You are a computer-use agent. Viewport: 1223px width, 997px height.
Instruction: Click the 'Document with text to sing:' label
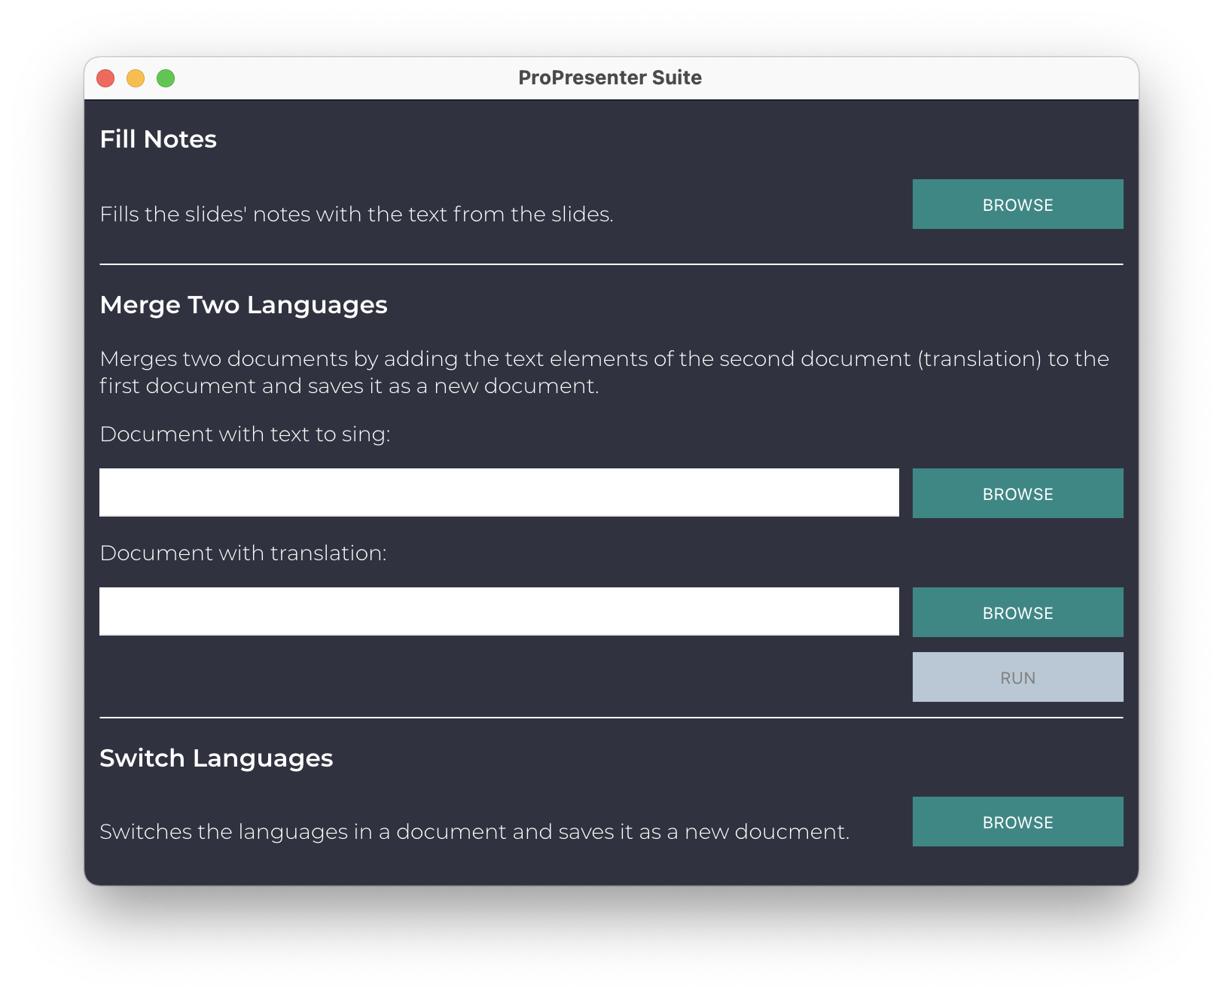(245, 434)
